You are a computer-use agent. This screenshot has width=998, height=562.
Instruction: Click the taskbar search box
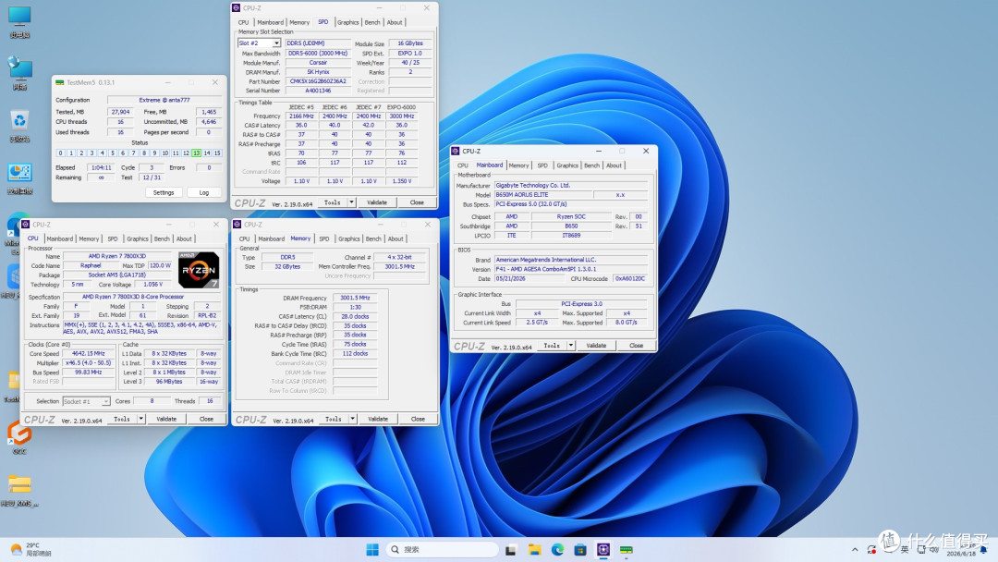[442, 549]
